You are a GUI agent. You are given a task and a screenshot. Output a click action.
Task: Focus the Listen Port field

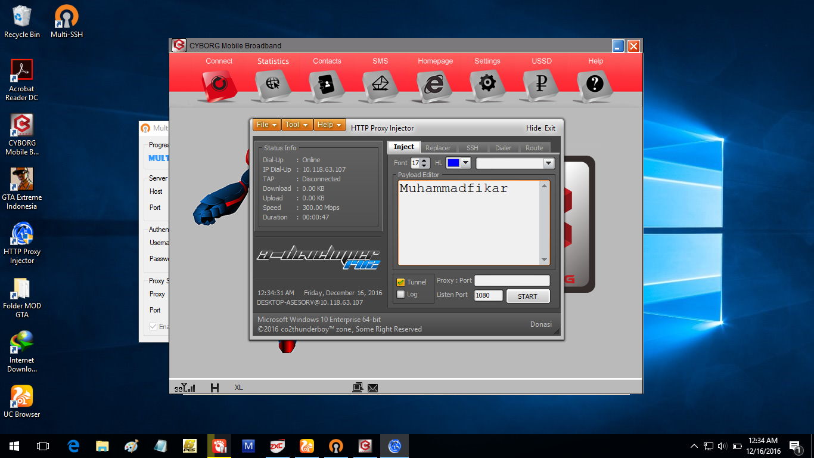(489, 295)
